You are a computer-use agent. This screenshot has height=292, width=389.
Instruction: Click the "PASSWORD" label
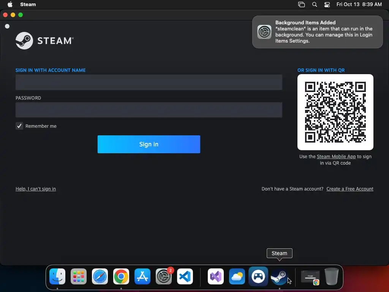pyautogui.click(x=28, y=98)
